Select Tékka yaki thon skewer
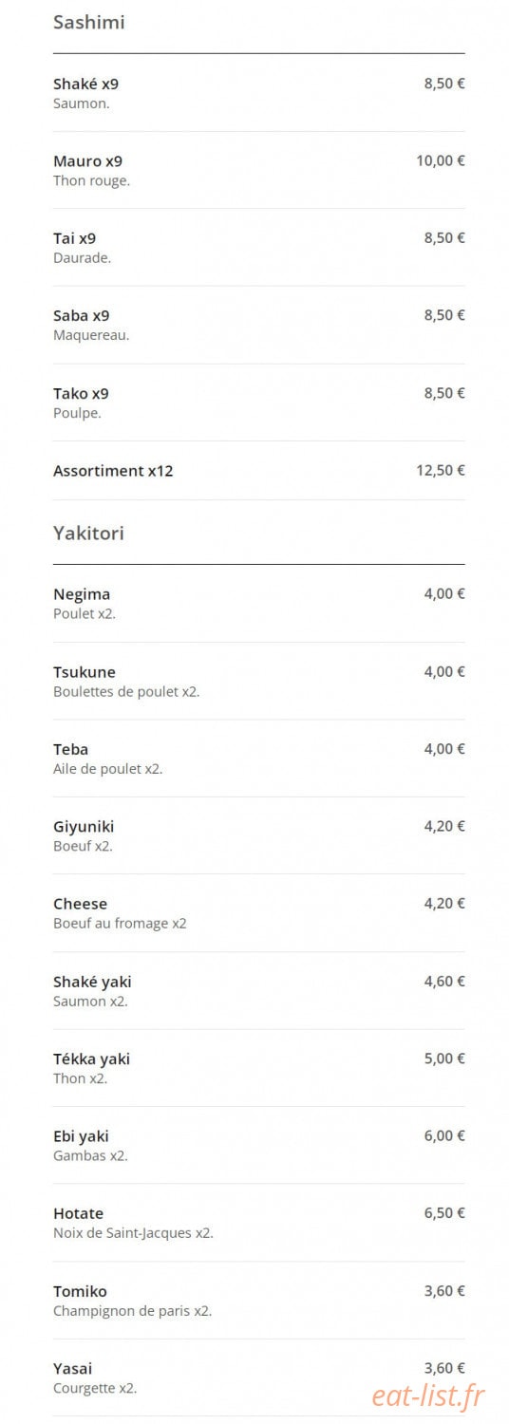 click(258, 1068)
